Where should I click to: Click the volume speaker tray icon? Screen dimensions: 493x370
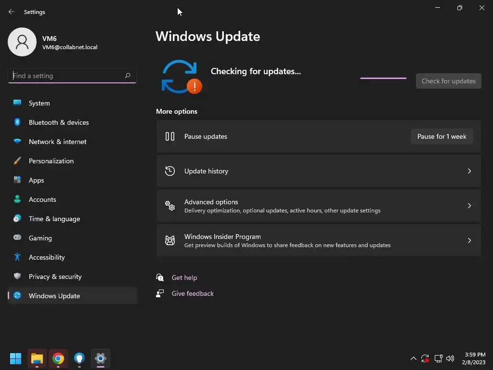click(x=450, y=358)
